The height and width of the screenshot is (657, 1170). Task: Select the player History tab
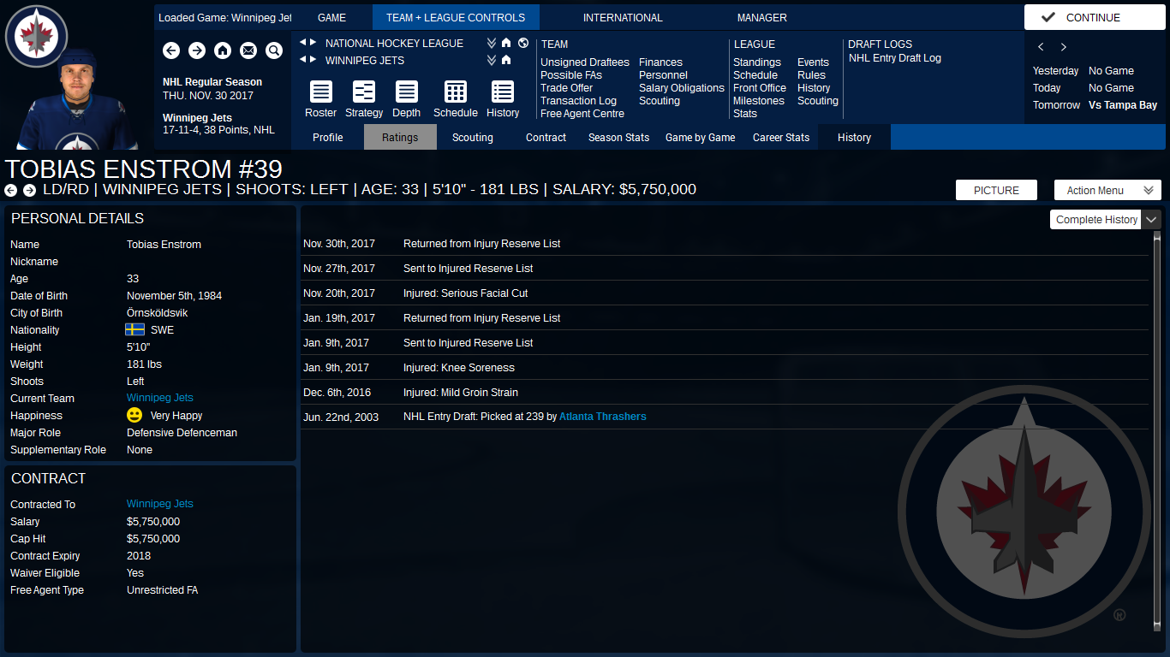[854, 137]
